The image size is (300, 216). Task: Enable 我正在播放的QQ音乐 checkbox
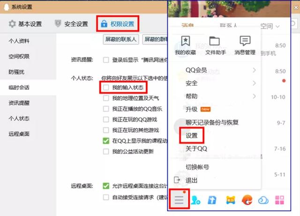click(x=106, y=109)
